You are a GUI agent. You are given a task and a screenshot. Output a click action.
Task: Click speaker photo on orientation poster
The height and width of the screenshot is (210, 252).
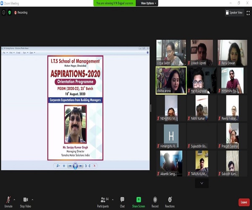75,124
